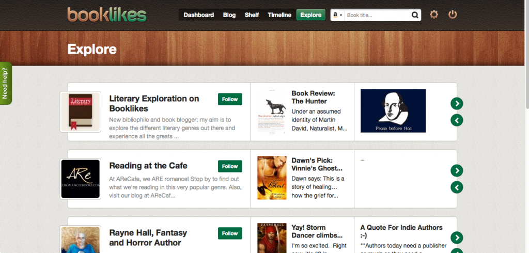529x253 pixels.
Task: Open Prose before Hos Shakespeare image
Action: pyautogui.click(x=393, y=110)
